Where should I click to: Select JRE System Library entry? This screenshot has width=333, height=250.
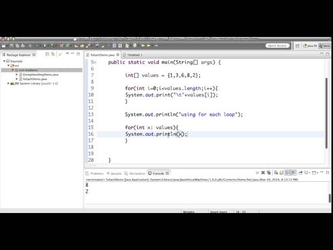pyautogui.click(x=34, y=83)
